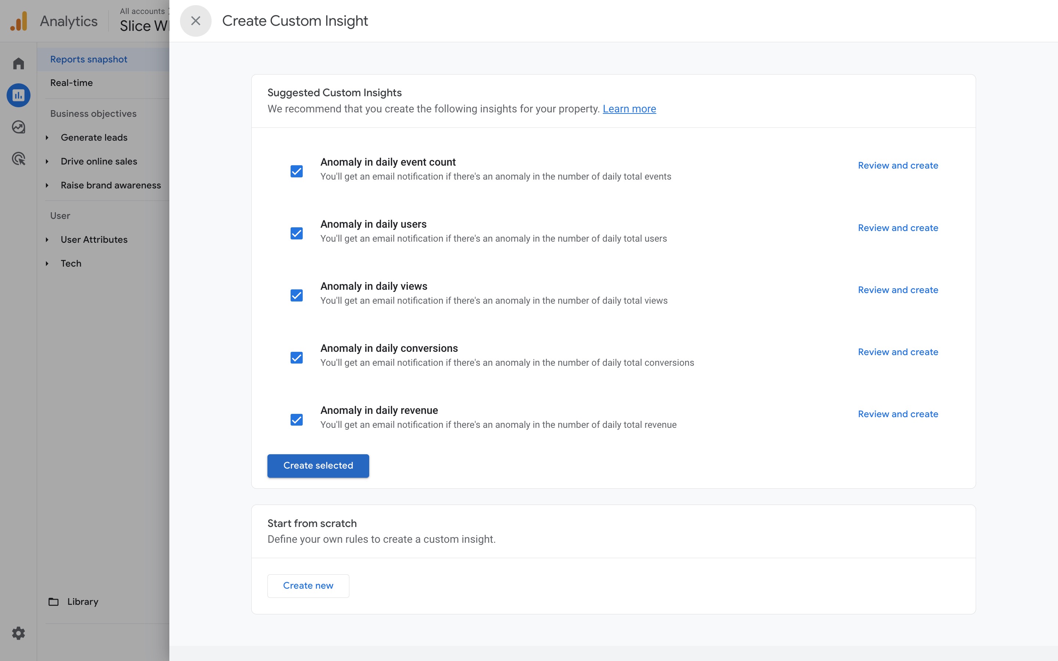Review and create daily revenue insight
1058x661 pixels.
click(x=898, y=414)
